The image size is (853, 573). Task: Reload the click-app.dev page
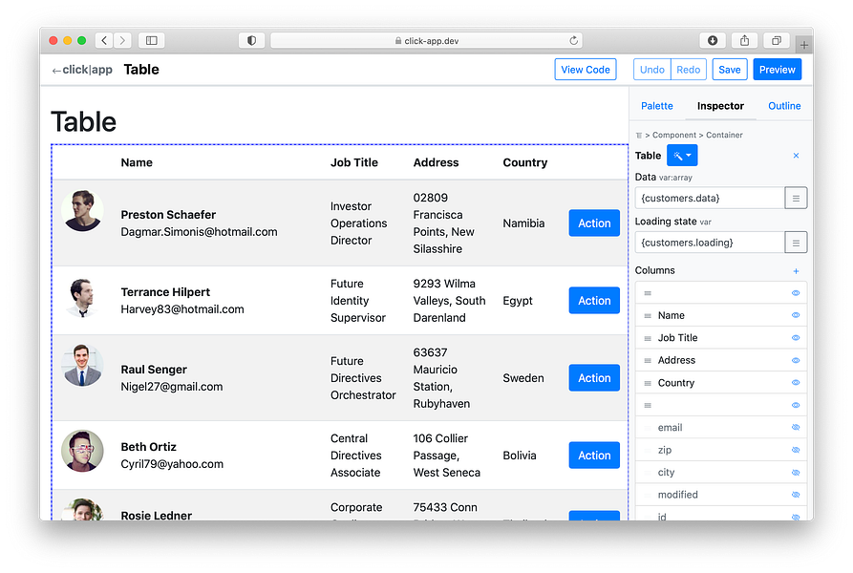tap(573, 40)
